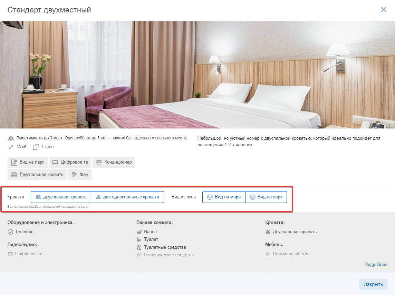Click the air conditioner icon tag
The height and width of the screenshot is (295, 395).
point(99,163)
